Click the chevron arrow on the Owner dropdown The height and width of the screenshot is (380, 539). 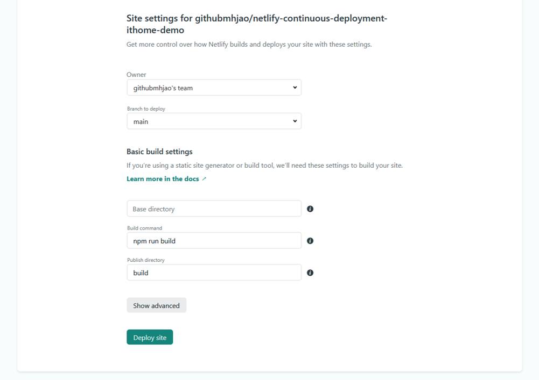295,88
